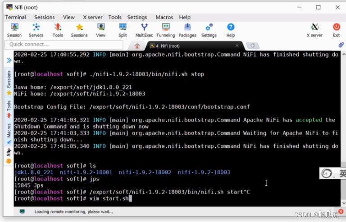The width and height of the screenshot is (346, 222).
Task: Click the View toolbar icon
Action: 101,30
